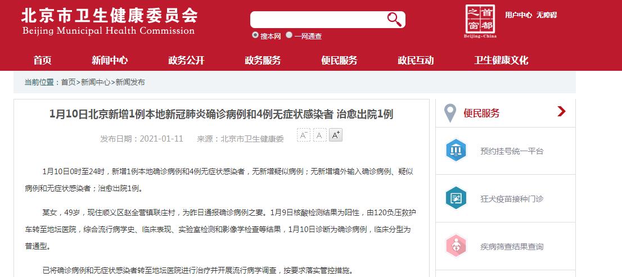Decrease font size with A- button
The width and height of the screenshot is (622, 277).
click(304, 135)
